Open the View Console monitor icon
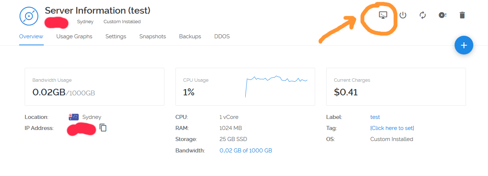This screenshot has width=488, height=176. coord(383,15)
